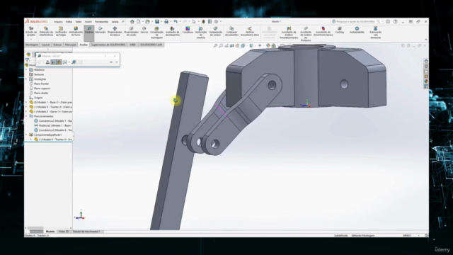Select Plano frontal in the tree
453x255 pixels.
(39, 84)
